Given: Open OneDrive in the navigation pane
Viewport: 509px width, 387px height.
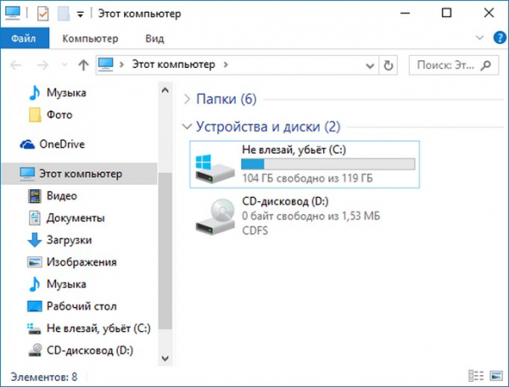Looking at the screenshot, I should point(53,144).
